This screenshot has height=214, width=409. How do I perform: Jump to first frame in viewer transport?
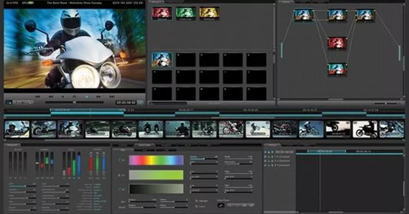(38, 96)
